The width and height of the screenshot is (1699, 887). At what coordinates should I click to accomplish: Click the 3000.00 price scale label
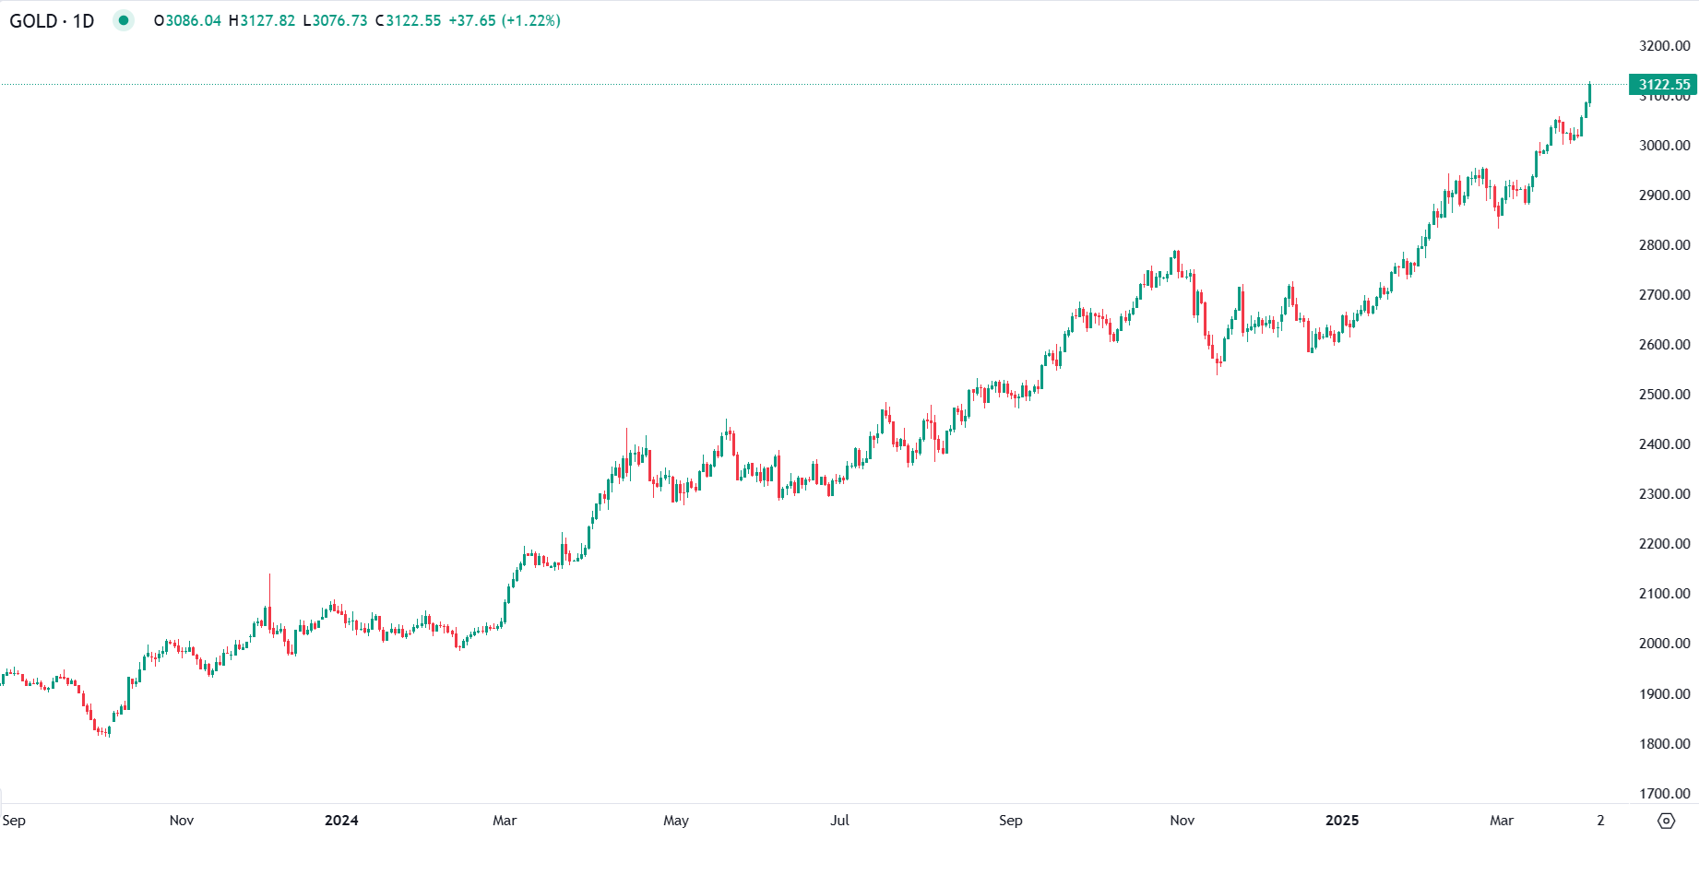tap(1664, 146)
